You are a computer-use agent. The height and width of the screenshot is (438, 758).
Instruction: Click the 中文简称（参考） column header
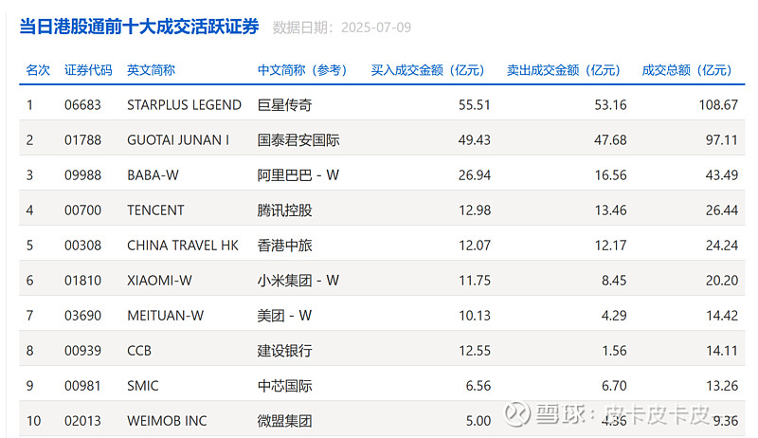point(302,70)
